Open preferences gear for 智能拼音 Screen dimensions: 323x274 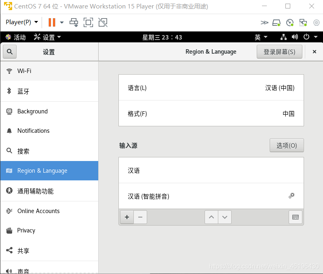point(291,195)
